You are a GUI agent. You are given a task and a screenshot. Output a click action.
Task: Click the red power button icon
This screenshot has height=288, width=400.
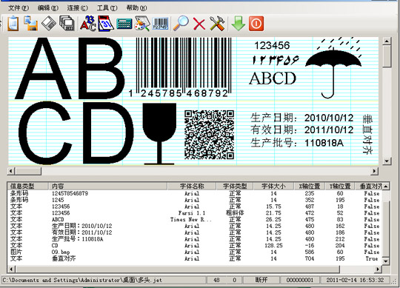[x=256, y=24]
